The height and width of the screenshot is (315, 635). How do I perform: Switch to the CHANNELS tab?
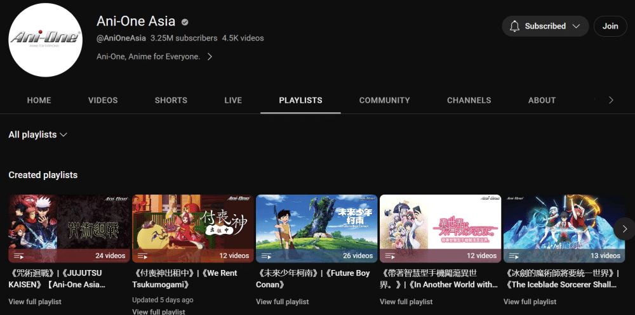click(469, 100)
